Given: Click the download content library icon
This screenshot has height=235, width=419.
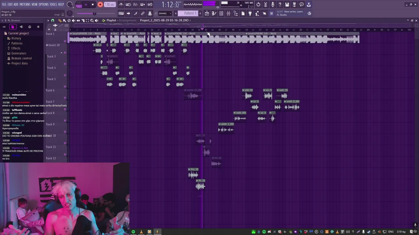Looking at the screenshot, I should coord(309,5).
